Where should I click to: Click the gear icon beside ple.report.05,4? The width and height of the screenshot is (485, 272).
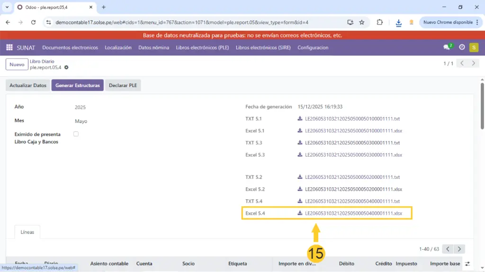[66, 68]
